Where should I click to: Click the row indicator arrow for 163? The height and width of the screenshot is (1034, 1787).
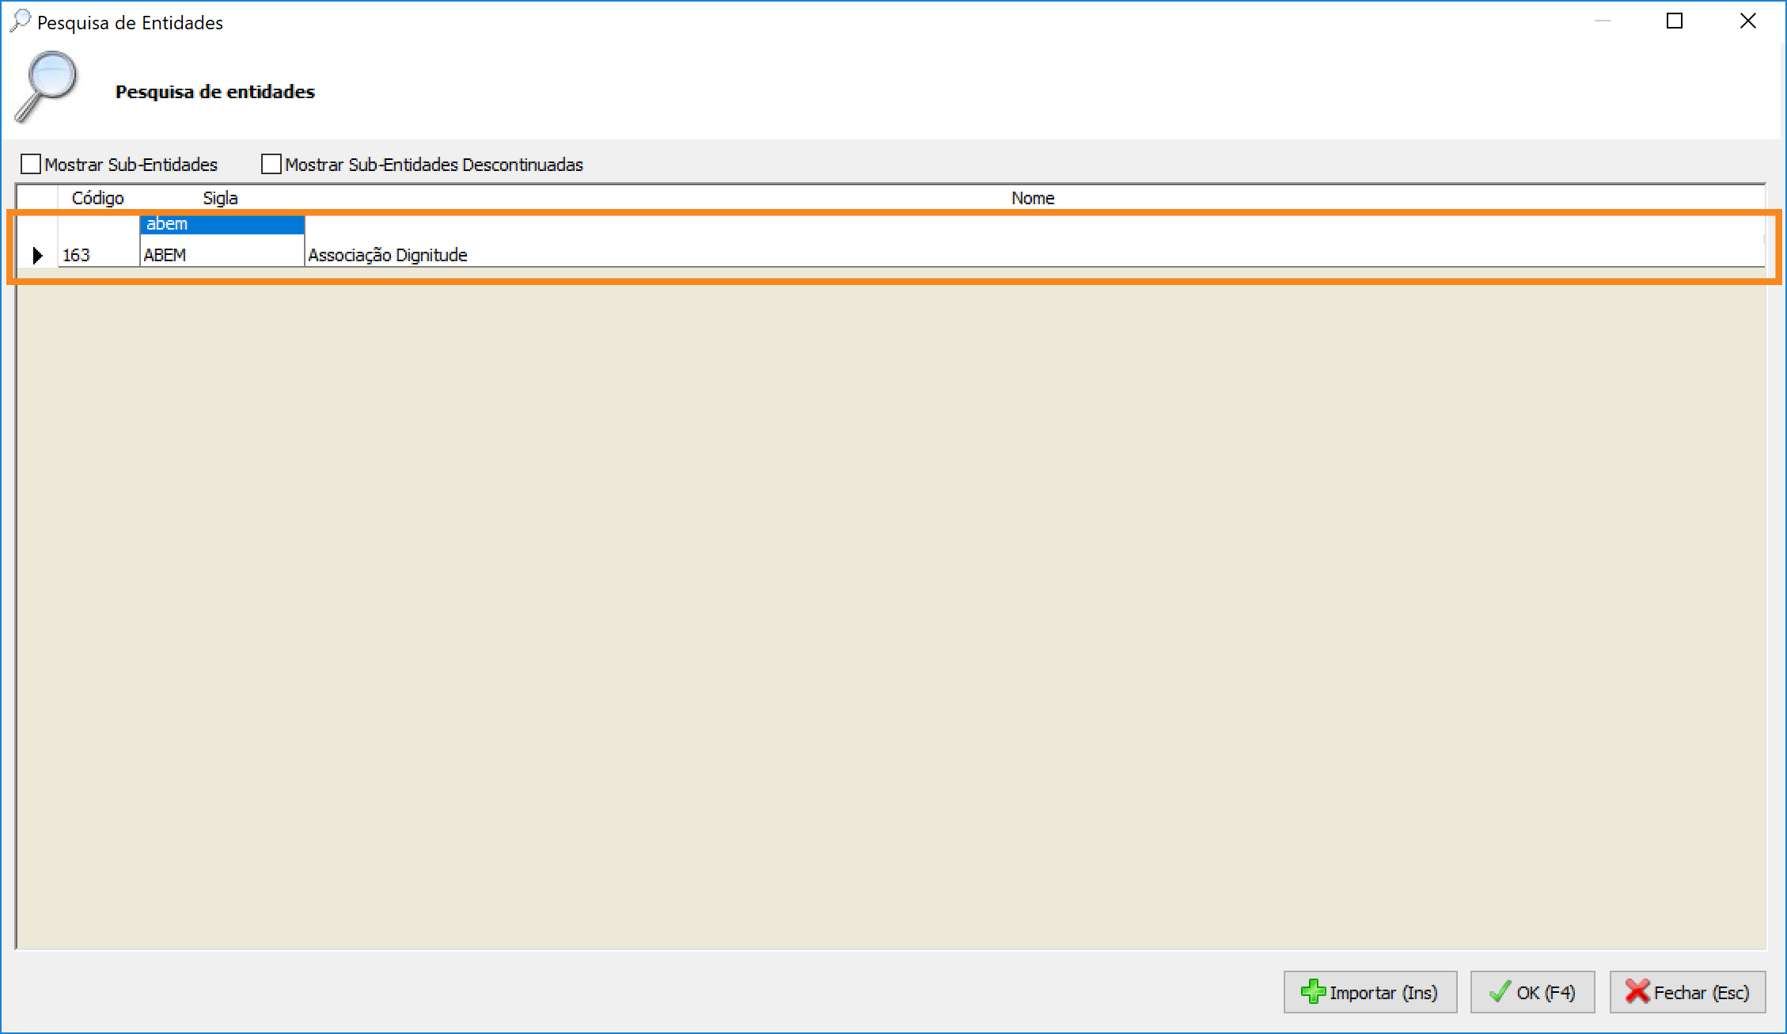[37, 255]
